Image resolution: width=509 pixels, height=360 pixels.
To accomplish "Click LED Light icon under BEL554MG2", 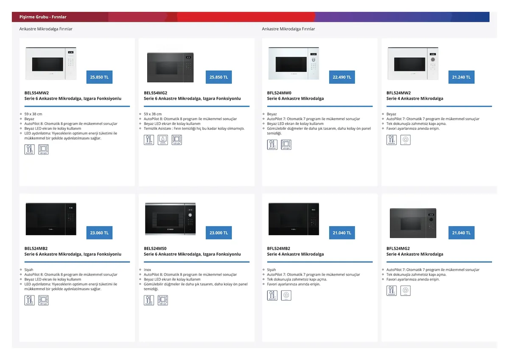I will point(176,140).
